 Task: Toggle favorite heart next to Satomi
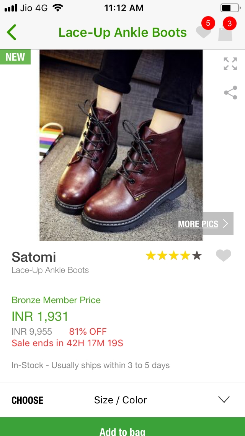click(x=223, y=256)
